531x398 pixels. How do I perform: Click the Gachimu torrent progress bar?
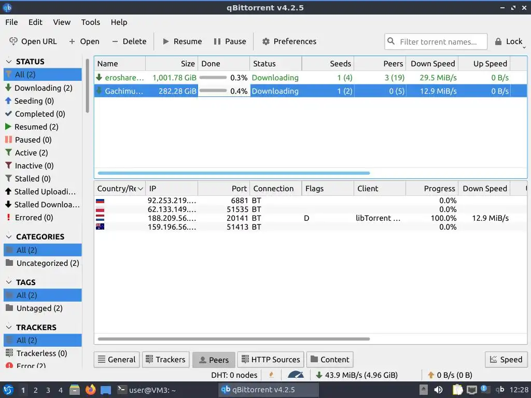click(x=213, y=91)
